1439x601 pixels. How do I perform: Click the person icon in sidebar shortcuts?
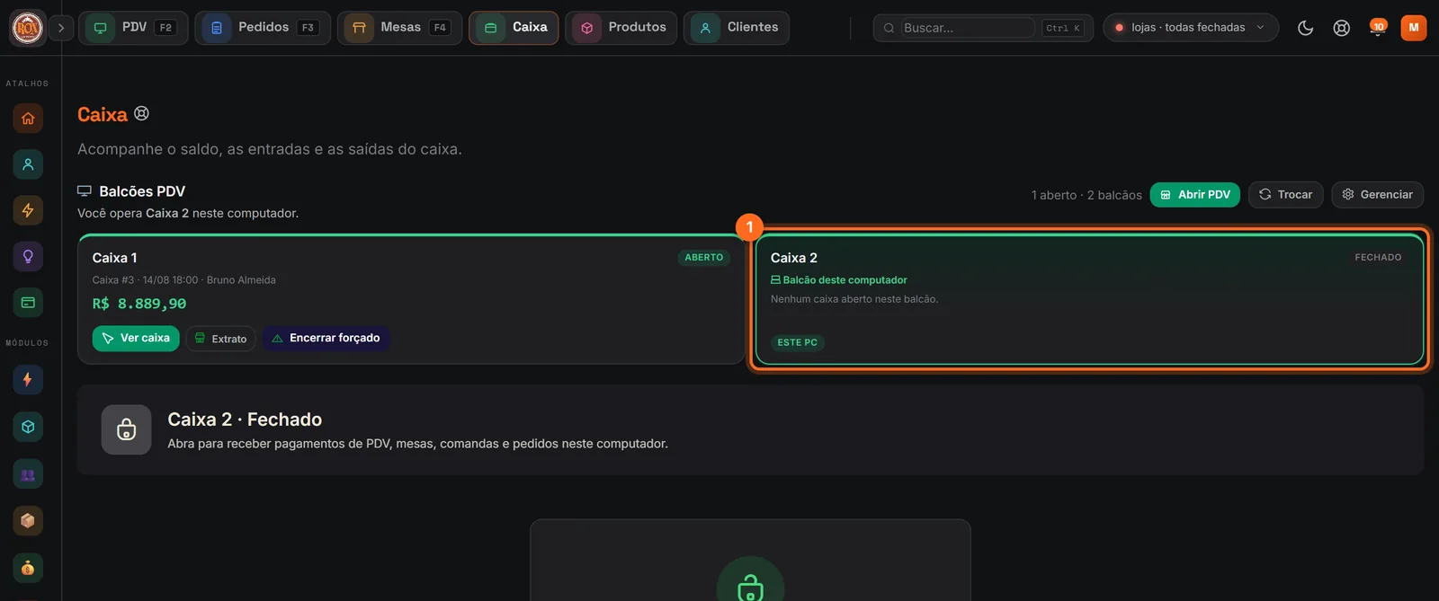28,164
